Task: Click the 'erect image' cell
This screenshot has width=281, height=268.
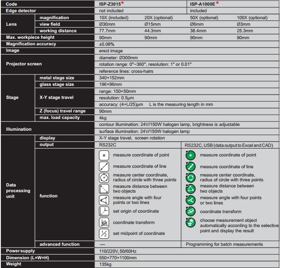Action: click(x=187, y=51)
